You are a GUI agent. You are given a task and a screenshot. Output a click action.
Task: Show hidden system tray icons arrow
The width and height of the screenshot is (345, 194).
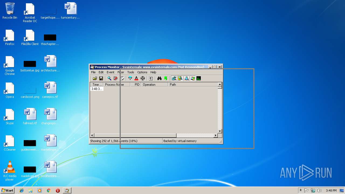(301, 190)
